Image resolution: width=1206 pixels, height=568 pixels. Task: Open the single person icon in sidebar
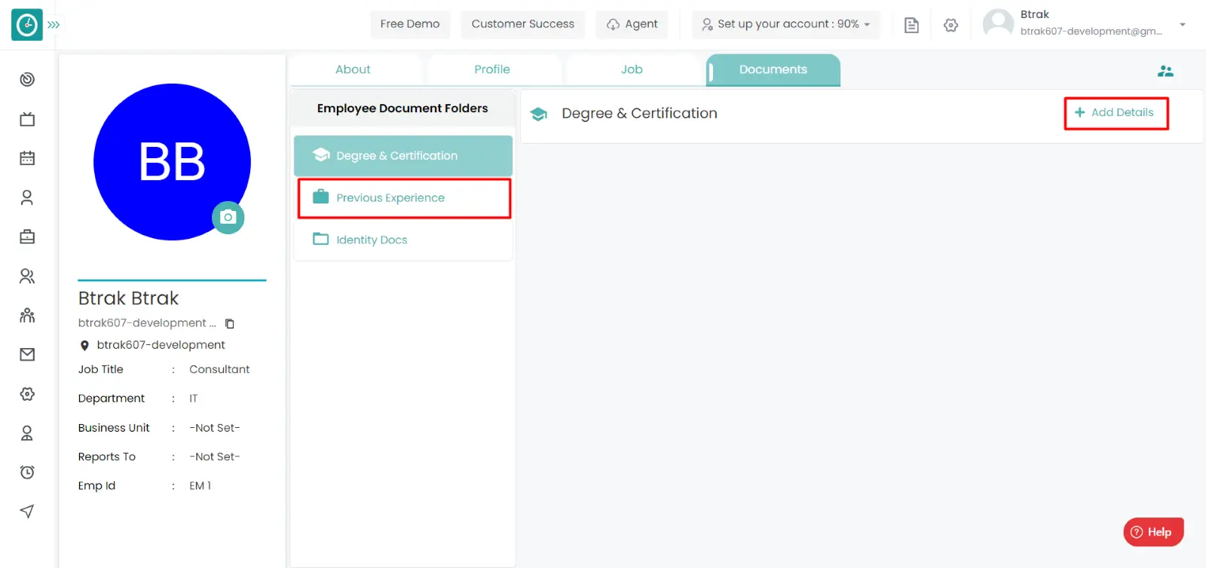tap(27, 197)
